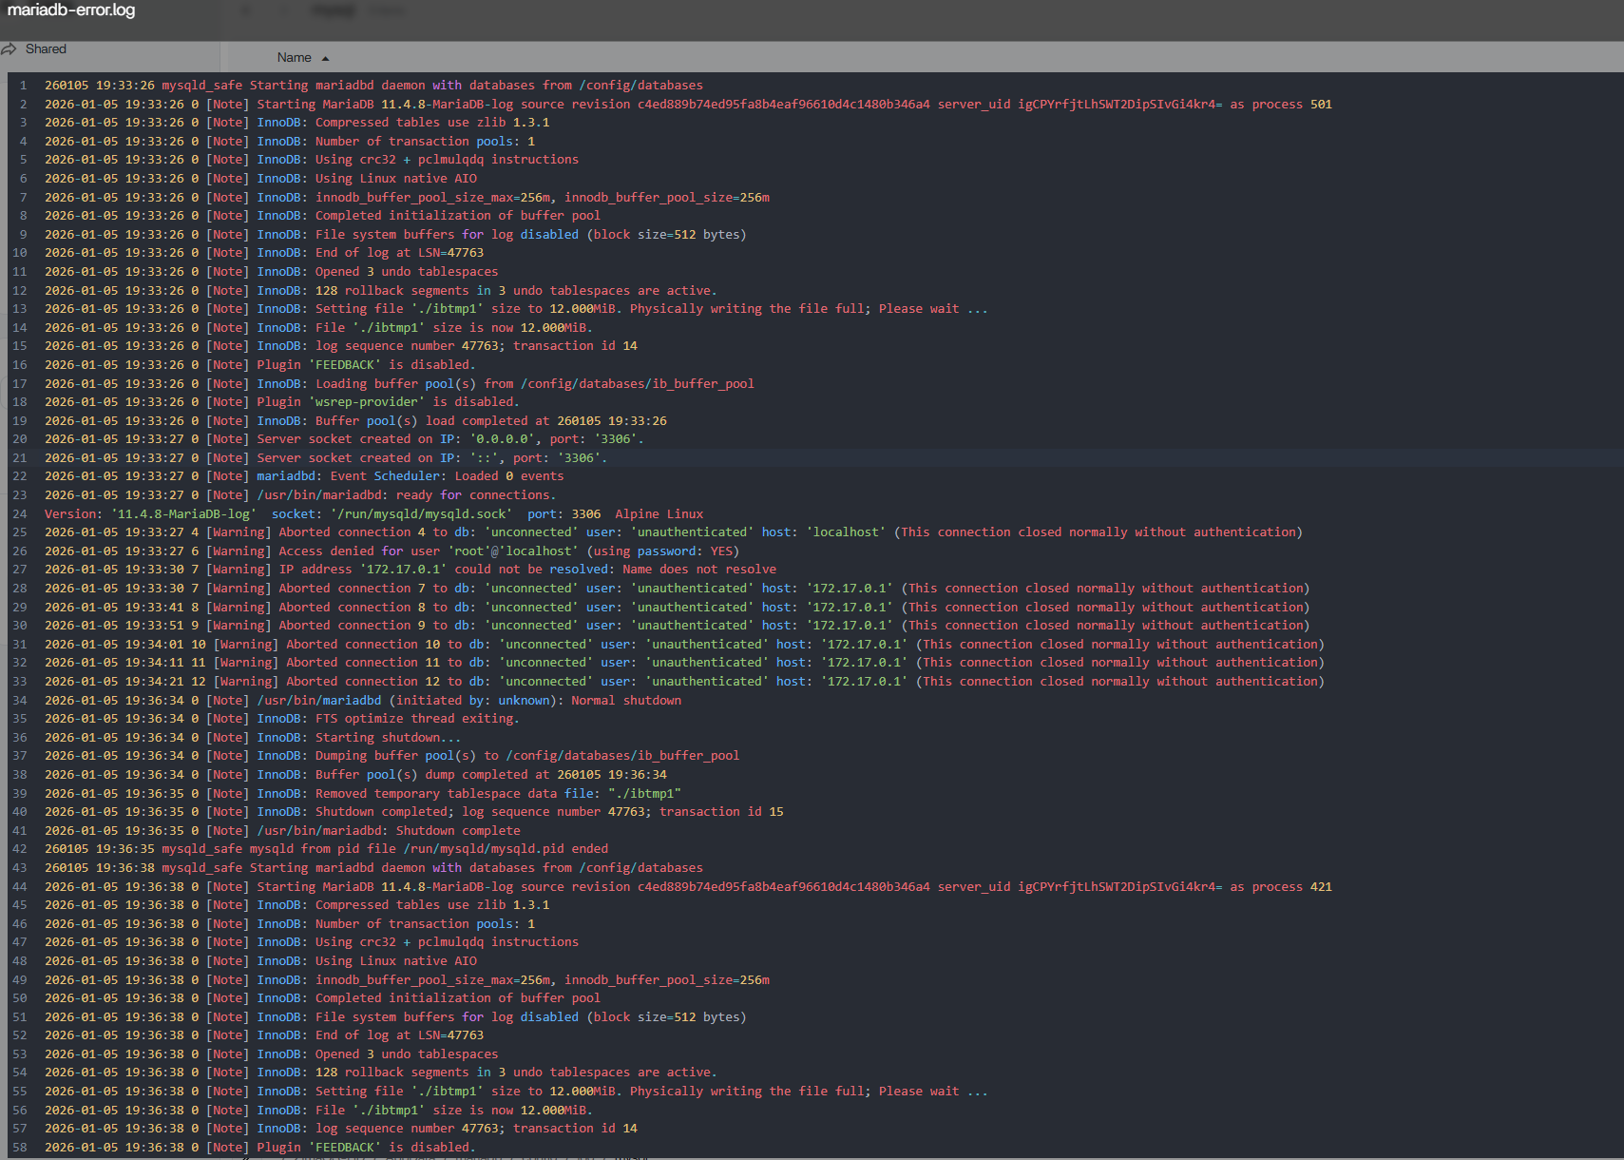
Task: Select line number 42 in the gutter
Action: click(20, 849)
